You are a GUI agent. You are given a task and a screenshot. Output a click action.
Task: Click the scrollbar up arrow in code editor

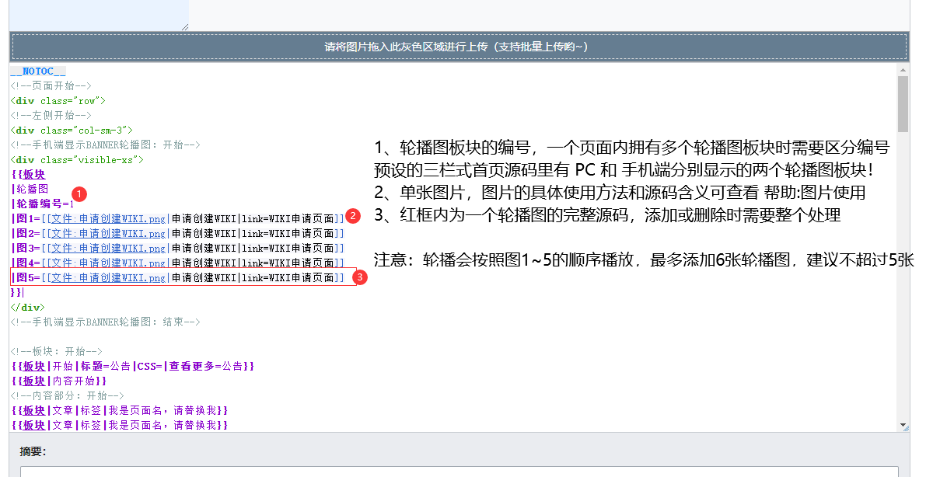[903, 70]
